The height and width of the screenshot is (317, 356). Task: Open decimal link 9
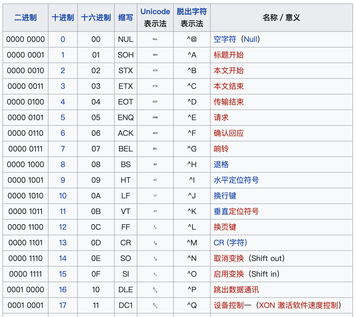click(x=63, y=180)
